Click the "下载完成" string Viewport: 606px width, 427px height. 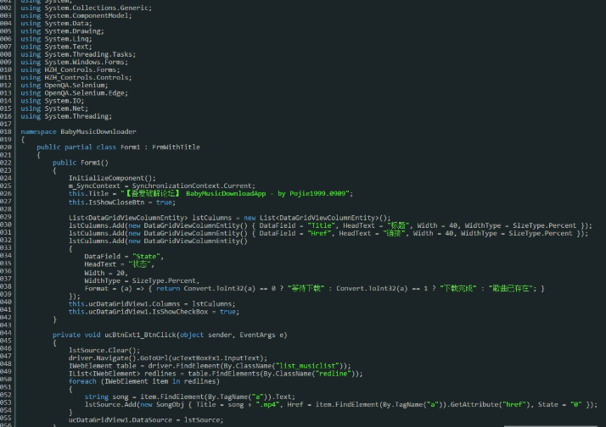(458, 288)
